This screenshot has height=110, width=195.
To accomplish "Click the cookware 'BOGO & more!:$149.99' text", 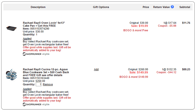I will [x=134, y=77].
